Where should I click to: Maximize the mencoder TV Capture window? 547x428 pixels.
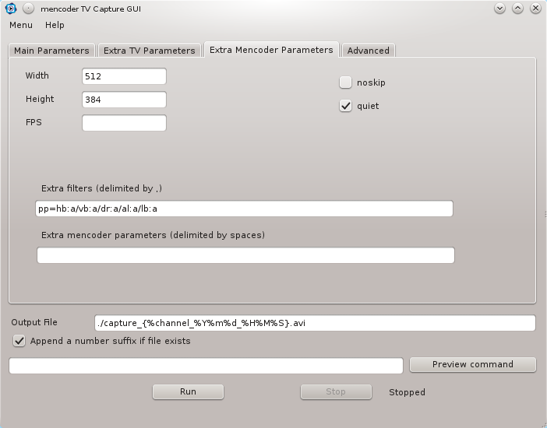click(x=517, y=9)
